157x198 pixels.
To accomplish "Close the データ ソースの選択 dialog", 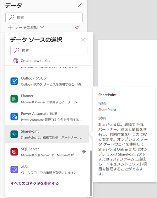I will tap(83, 40).
